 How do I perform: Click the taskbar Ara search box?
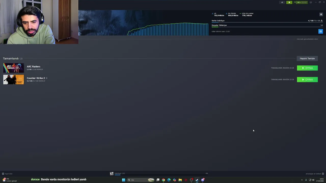click(141, 180)
